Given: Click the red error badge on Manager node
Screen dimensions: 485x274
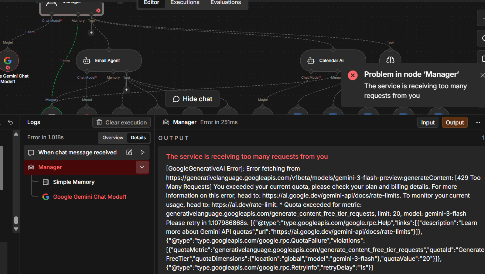Looking at the screenshot, I should tap(98, 11).
